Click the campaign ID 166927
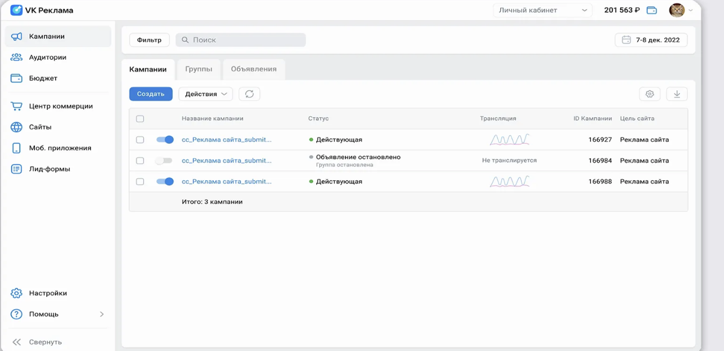Viewport: 724px width, 351px height. [600, 140]
